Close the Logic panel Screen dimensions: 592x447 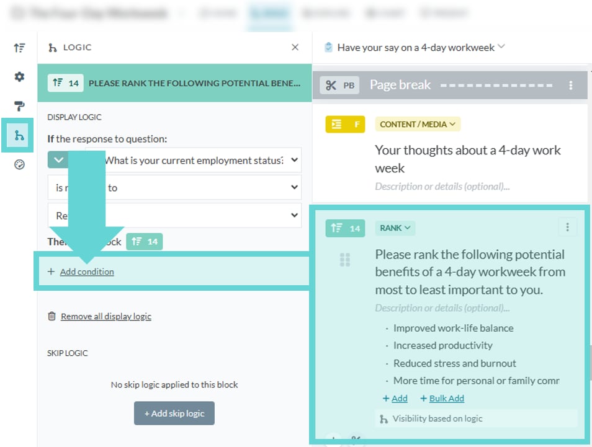tap(295, 47)
